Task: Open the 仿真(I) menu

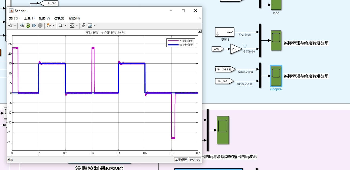Action: 59,18
